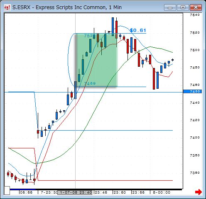206x199 pixels.
Task: Click the window title S.ESRX Express Scripts
Action: 67,7
